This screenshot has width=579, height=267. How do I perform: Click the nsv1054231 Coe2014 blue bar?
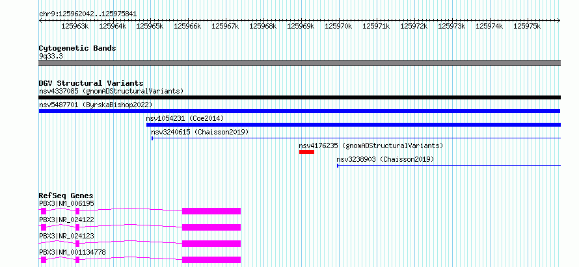(x=353, y=125)
